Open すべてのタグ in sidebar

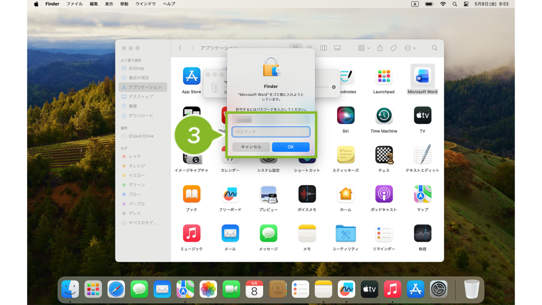point(142,223)
